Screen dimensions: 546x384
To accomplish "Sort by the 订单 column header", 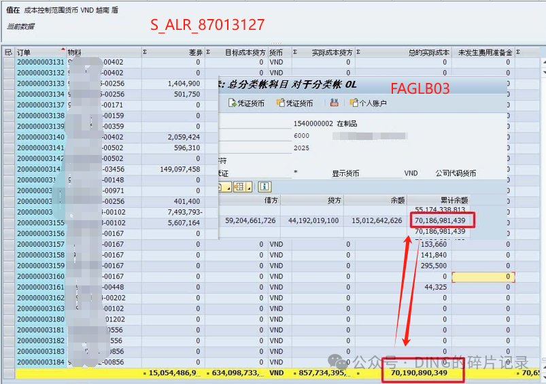I will pyautogui.click(x=40, y=52).
